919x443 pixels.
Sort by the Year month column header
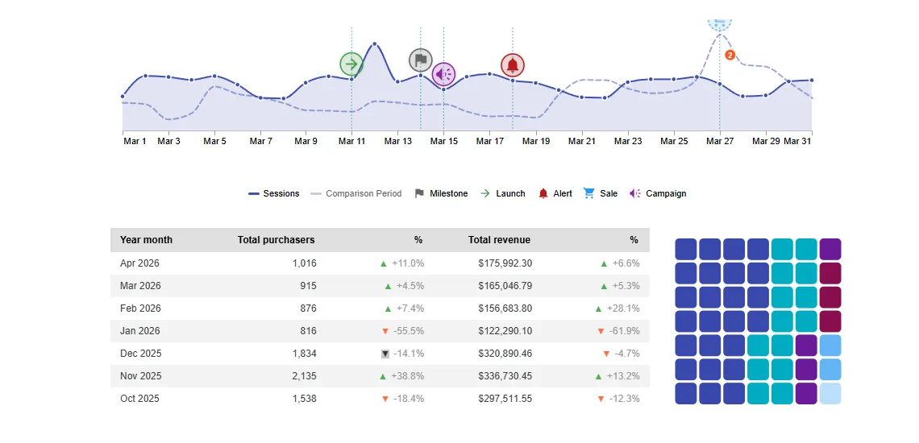[147, 240]
